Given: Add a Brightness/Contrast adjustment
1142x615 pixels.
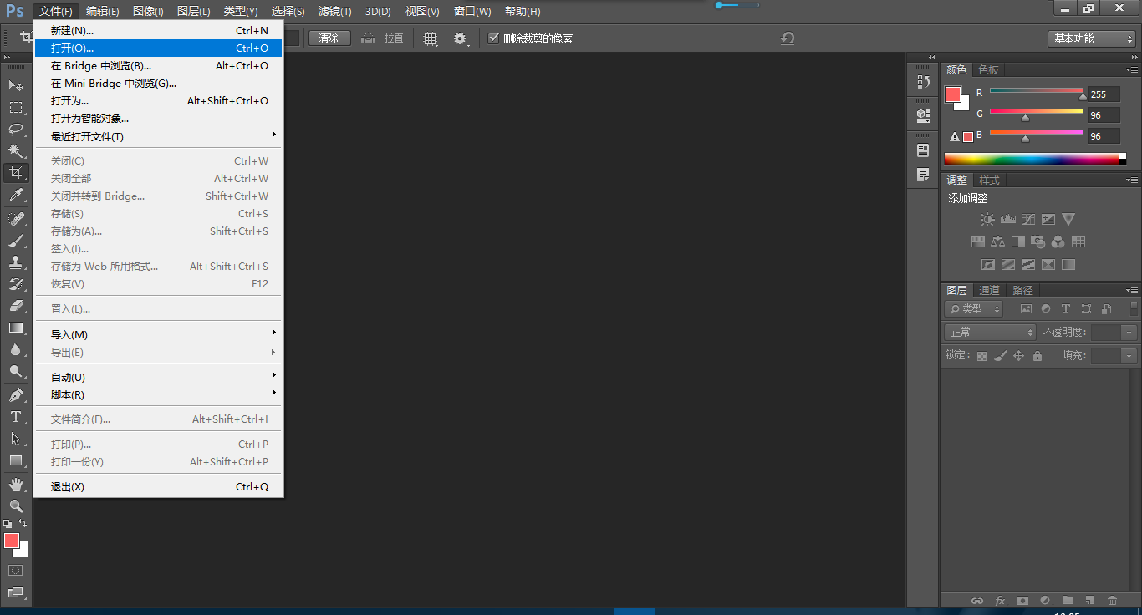Looking at the screenshot, I should (987, 220).
